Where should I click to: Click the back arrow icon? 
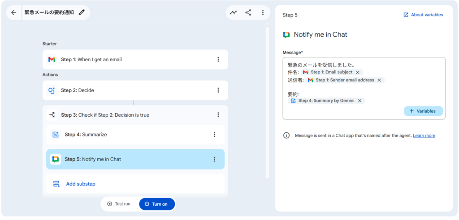13,13
